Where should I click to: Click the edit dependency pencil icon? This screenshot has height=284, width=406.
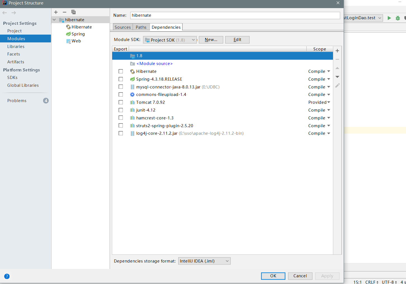point(337,85)
